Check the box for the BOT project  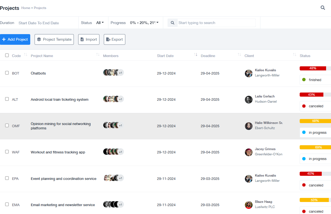[7, 73]
